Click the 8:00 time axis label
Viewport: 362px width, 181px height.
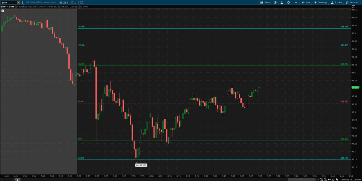pos(151,176)
